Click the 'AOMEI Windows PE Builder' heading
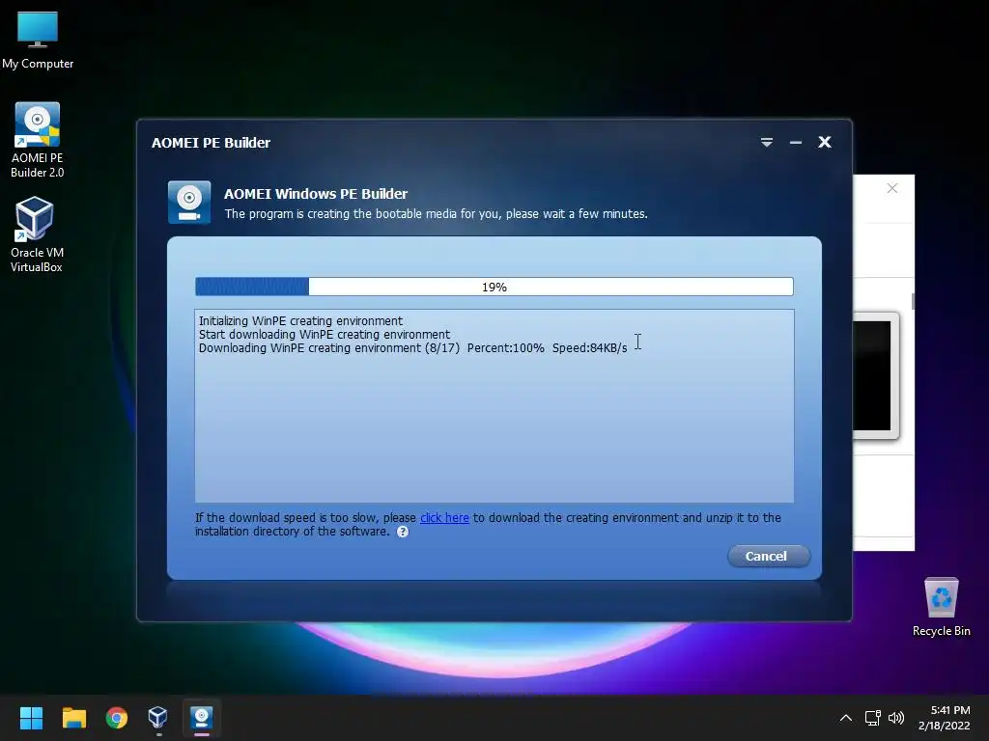This screenshot has height=741, width=989. (316, 193)
